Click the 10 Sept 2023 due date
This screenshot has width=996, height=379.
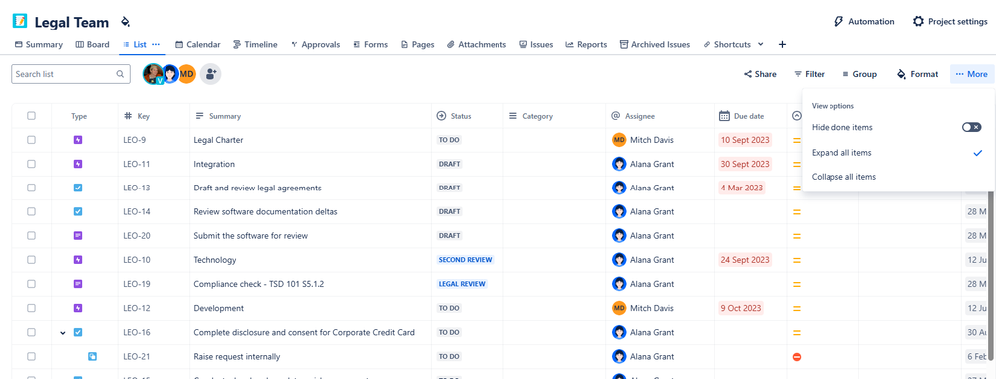pos(745,140)
